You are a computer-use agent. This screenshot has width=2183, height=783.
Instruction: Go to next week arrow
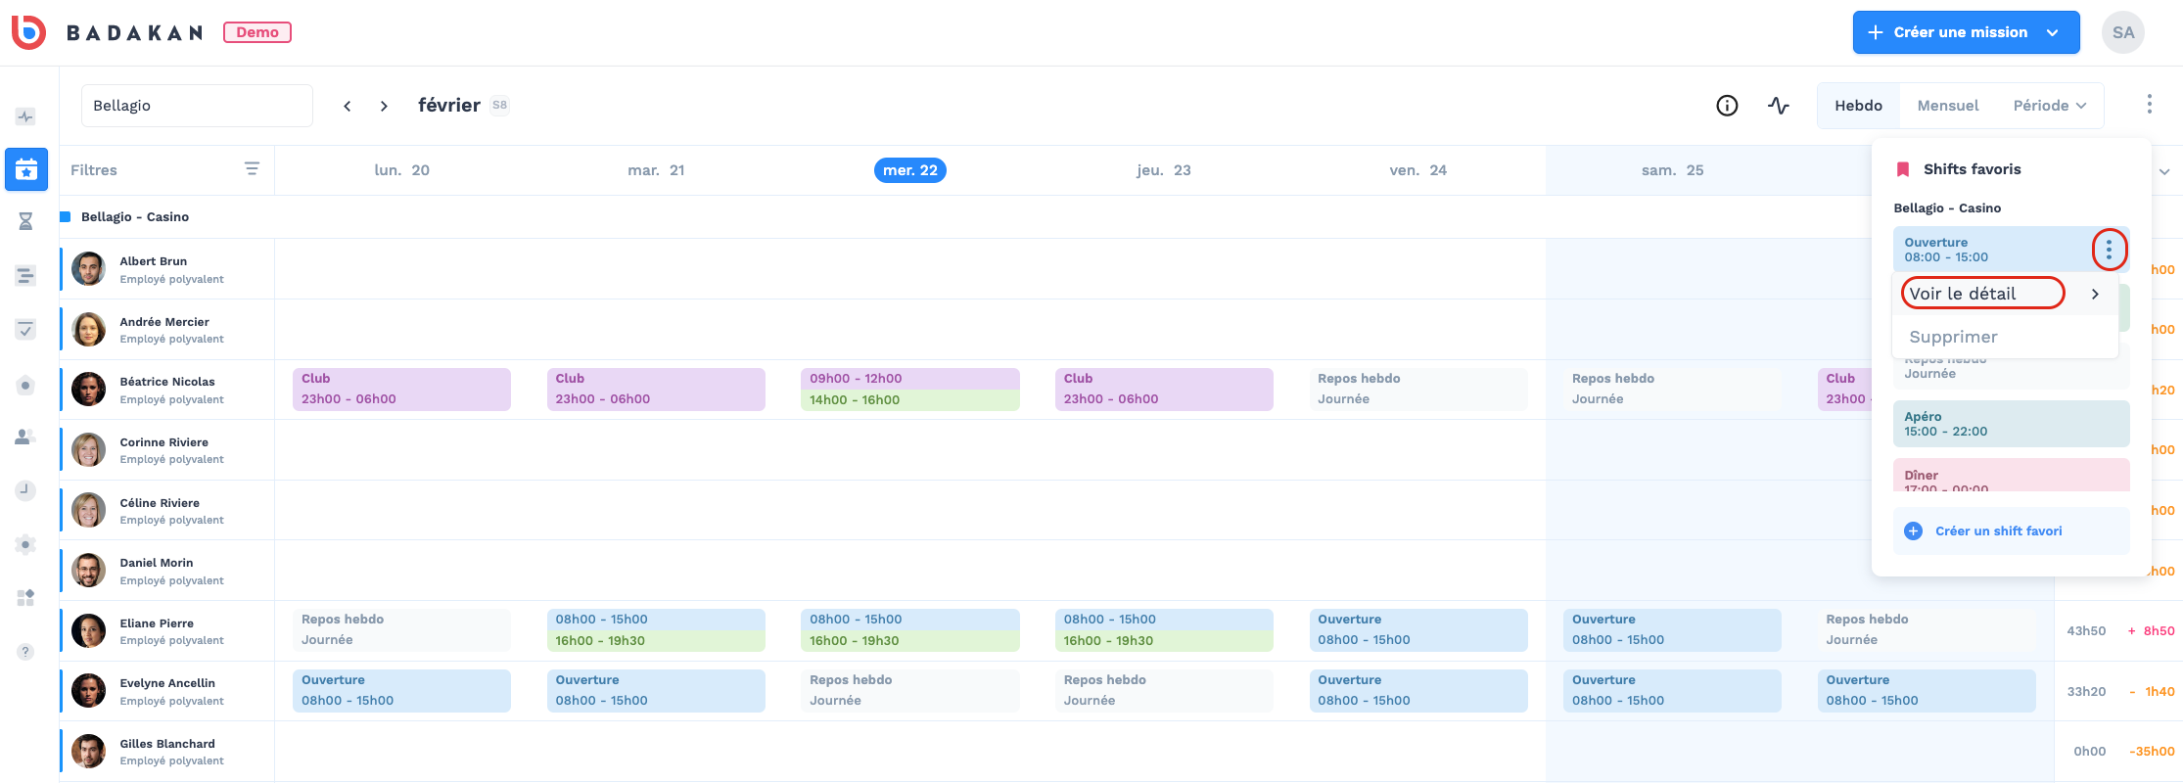(384, 106)
